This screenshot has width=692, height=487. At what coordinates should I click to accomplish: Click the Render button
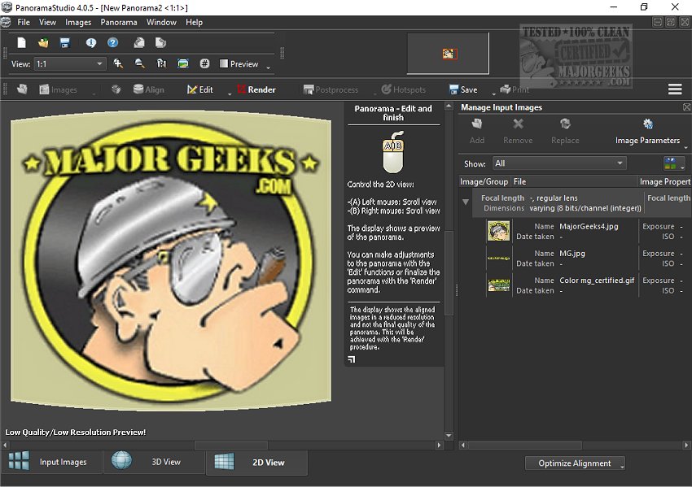coord(256,89)
